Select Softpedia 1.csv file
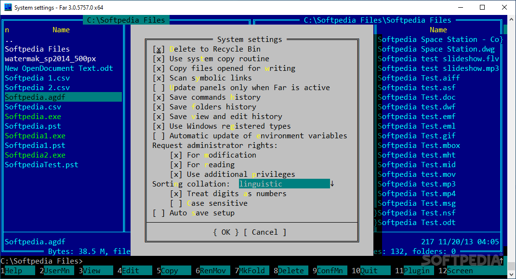The height and width of the screenshot is (279, 516). coord(37,78)
